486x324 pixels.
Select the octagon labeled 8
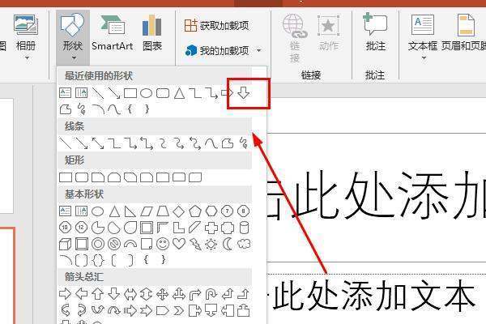[244, 211]
